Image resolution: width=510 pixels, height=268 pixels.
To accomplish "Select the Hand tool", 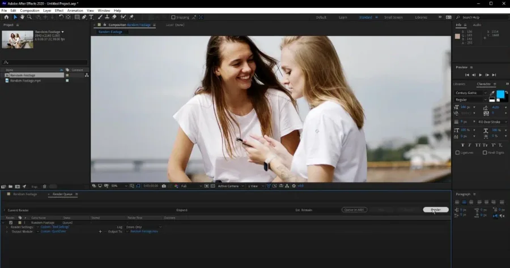I will [x=22, y=17].
